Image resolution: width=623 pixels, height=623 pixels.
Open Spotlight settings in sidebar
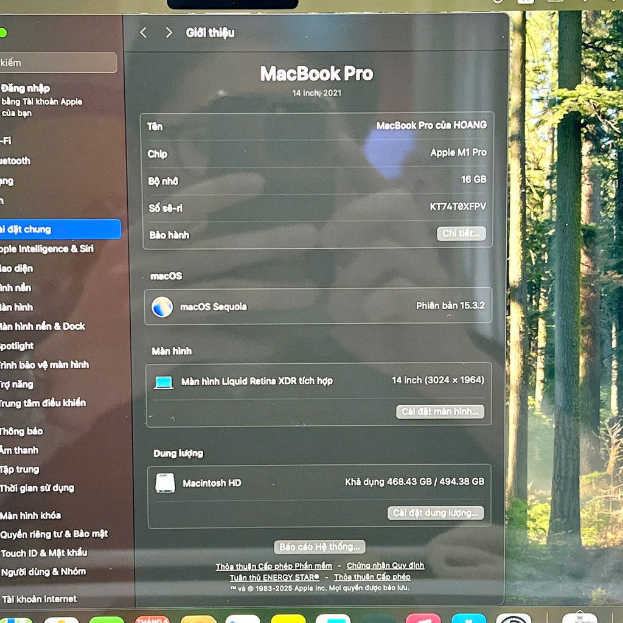pos(16,346)
